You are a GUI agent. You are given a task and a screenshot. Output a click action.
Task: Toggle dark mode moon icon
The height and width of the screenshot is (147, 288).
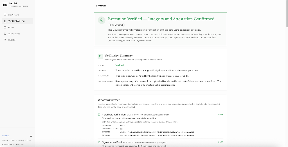click(x=31, y=136)
